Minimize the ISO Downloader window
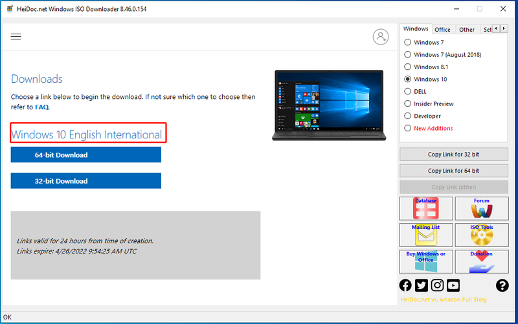Screen dimensions: 518x324 456,9
